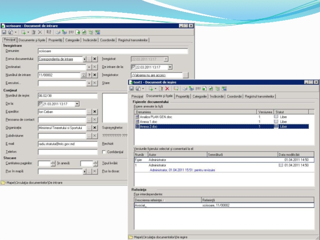Click the red Delete X icon in test1 toolbar
This screenshot has height=240, width=320.
point(167,89)
